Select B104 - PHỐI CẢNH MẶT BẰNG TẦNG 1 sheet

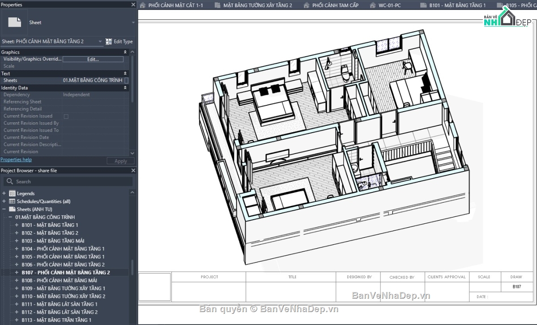[x=63, y=249]
